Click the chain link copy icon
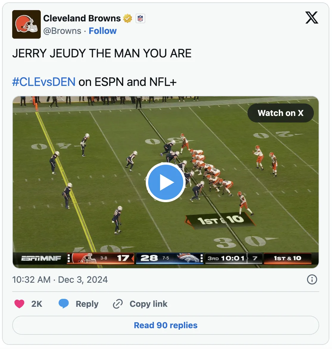This screenshot has height=349, width=332. pyautogui.click(x=118, y=304)
